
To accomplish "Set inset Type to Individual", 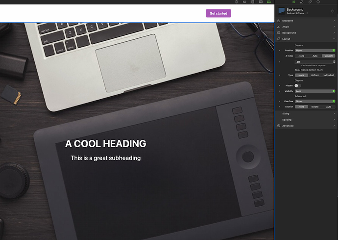I will click(x=329, y=75).
